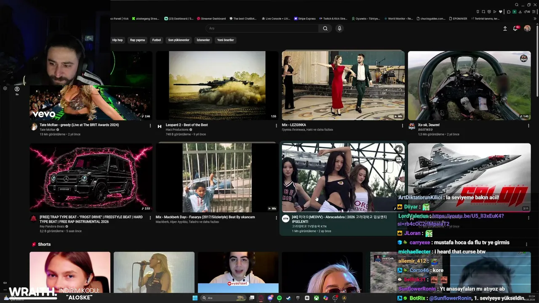This screenshot has width=539, height=303.
Task: Toggle mute on the MEOVV video preview
Action: click(398, 149)
